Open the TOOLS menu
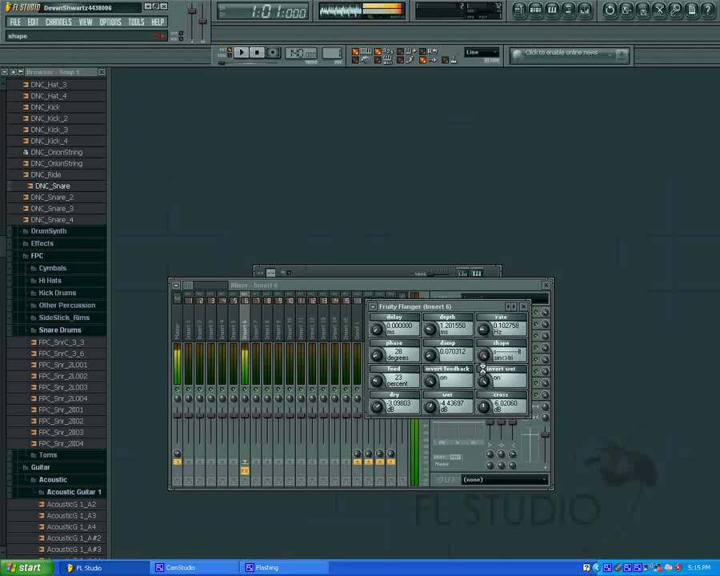Viewport: 720px width, 576px height. pyautogui.click(x=136, y=22)
